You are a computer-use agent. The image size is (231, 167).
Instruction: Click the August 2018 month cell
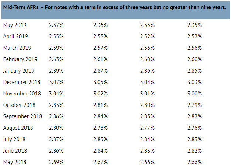pyautogui.click(x=18, y=128)
